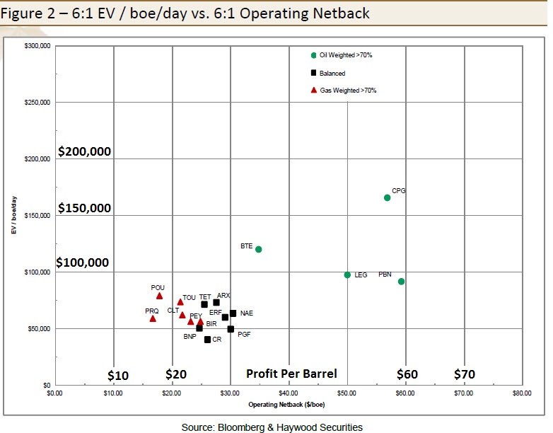This screenshot has width=553, height=433.
Task: Click the PBN data point circle
Action: click(x=401, y=282)
